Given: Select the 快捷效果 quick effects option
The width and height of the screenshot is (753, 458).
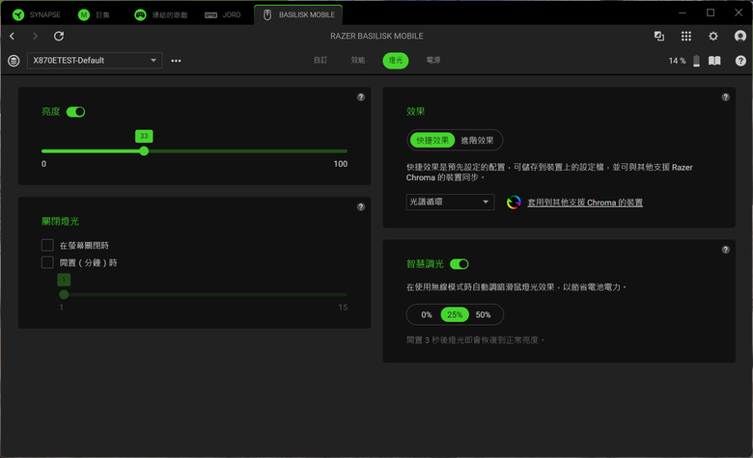Looking at the screenshot, I should click(432, 140).
